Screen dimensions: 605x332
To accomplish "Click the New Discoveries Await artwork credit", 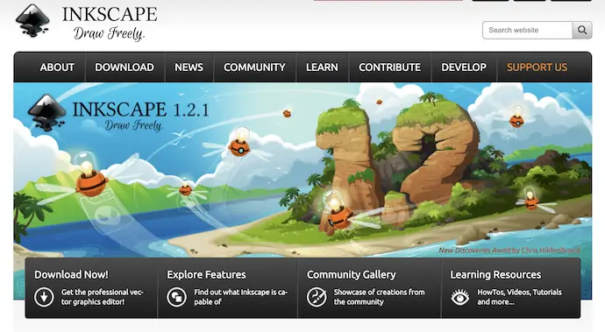I will (509, 251).
